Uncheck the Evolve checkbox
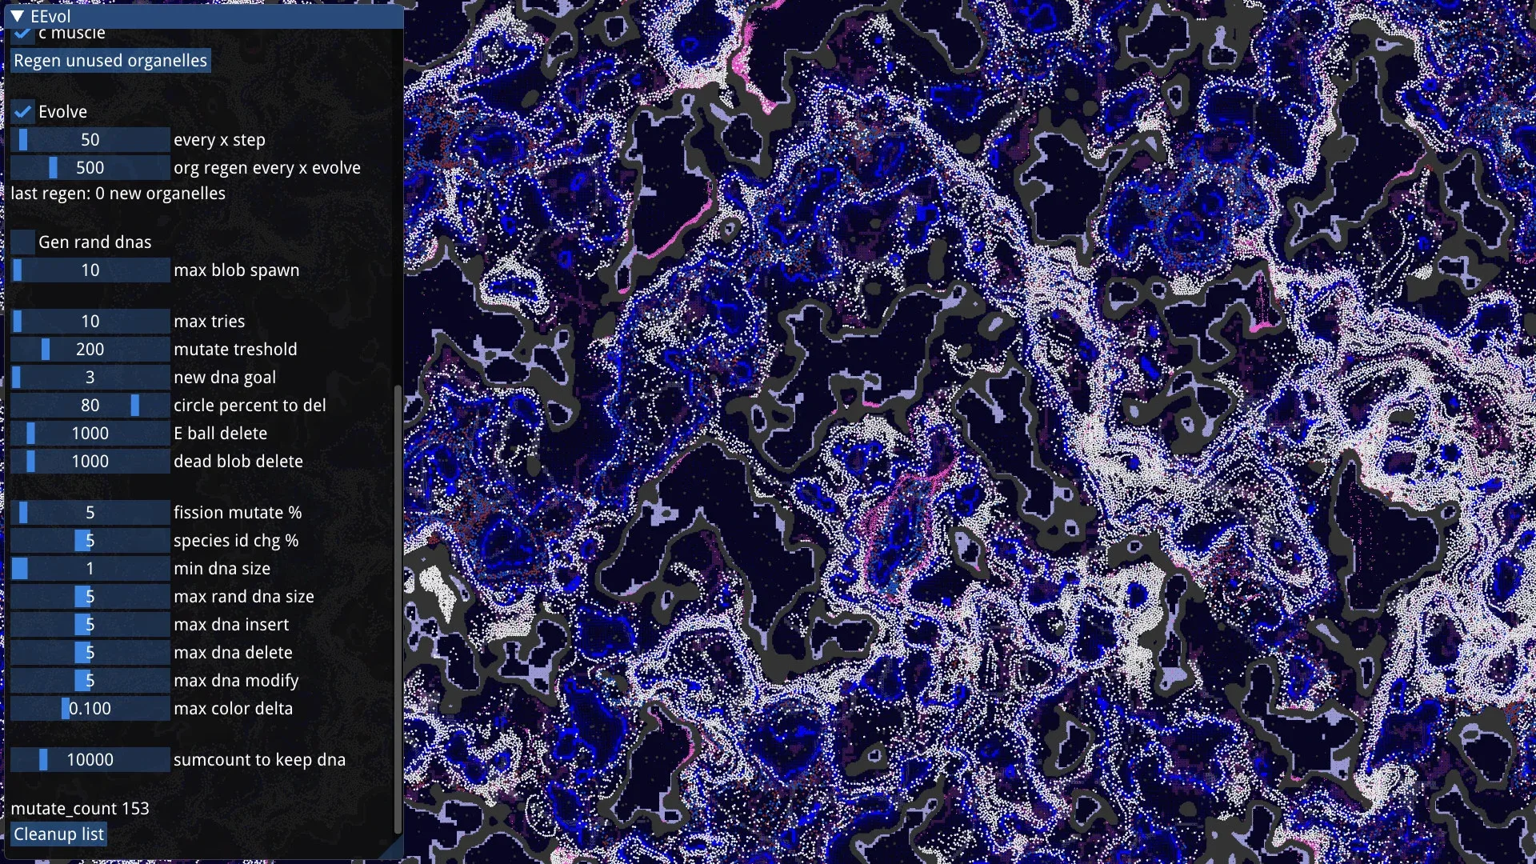Image resolution: width=1536 pixels, height=864 pixels. click(22, 112)
